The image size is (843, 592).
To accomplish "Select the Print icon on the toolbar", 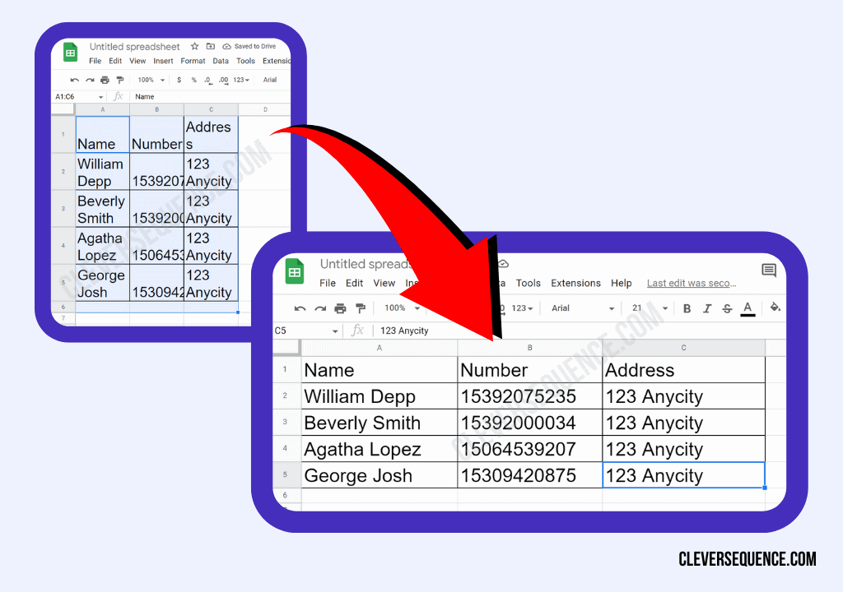I will pos(340,308).
